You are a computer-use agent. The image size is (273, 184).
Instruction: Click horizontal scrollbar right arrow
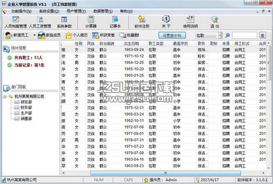264,173
